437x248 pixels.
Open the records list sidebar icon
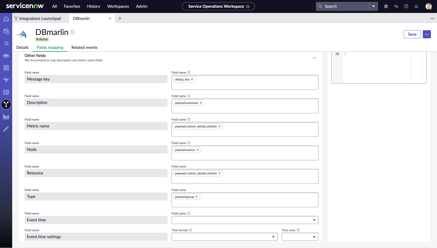pyautogui.click(x=6, y=92)
